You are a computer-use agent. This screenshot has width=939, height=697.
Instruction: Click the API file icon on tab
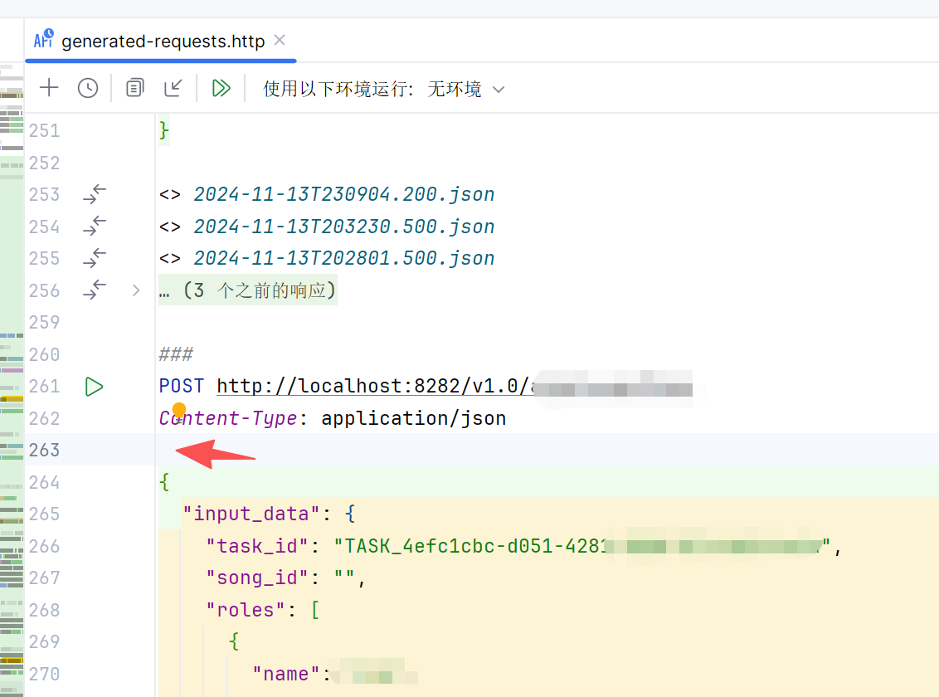point(44,39)
